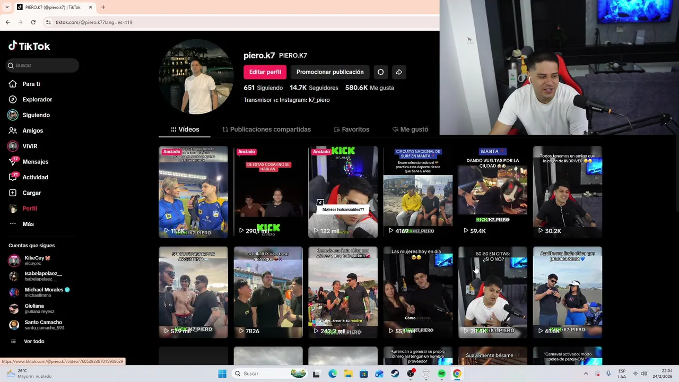The image size is (679, 382).
Task: Open 'Se hace pasar por argentino' video
Action: (x=193, y=292)
